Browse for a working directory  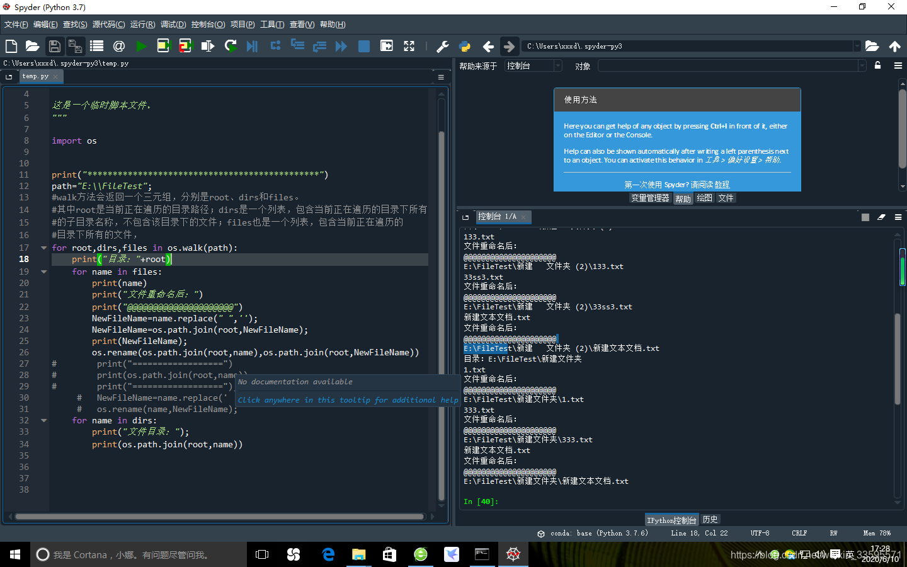[x=872, y=46]
